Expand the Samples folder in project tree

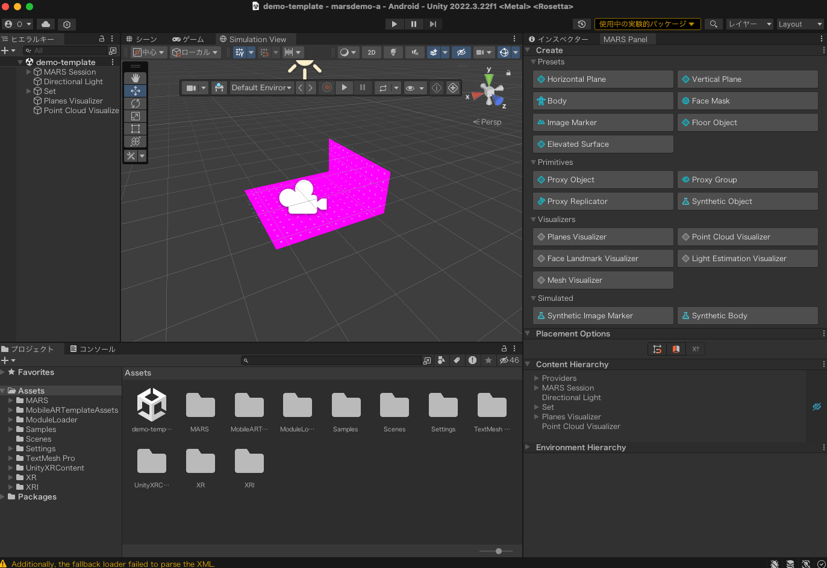11,430
